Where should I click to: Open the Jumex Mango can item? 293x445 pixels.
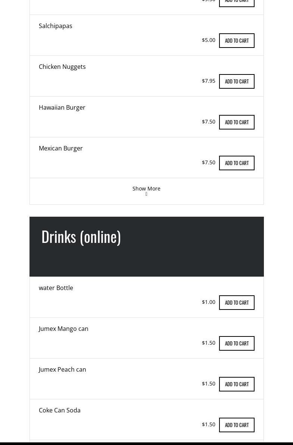click(x=63, y=329)
